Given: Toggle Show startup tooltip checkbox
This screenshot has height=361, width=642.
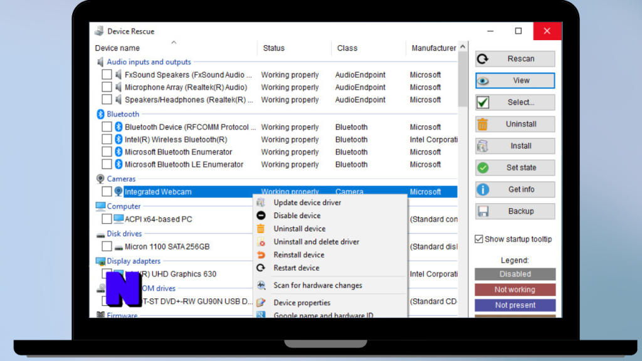Looking at the screenshot, I should point(478,239).
